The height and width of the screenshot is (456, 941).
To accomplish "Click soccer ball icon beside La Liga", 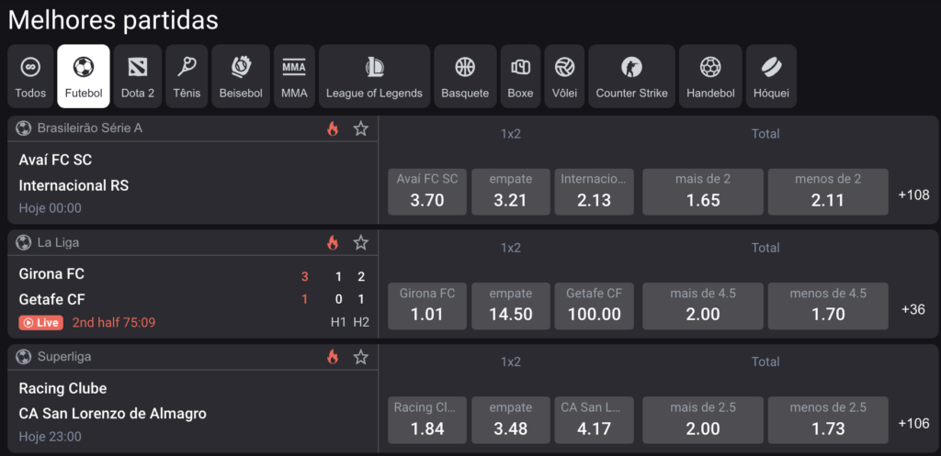I will pyautogui.click(x=23, y=243).
